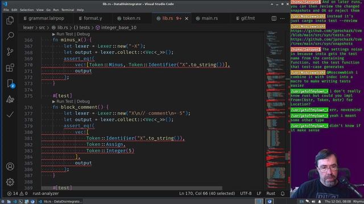Click output on line 371
This screenshot has width=364, height=204.
click(x=83, y=71)
